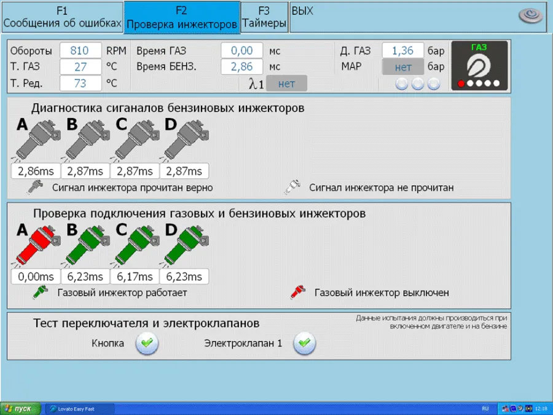Click the red LED on the gas switch
This screenshot has width=553, height=415.
[461, 84]
